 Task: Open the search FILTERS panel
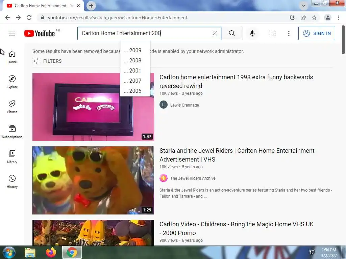pos(47,61)
